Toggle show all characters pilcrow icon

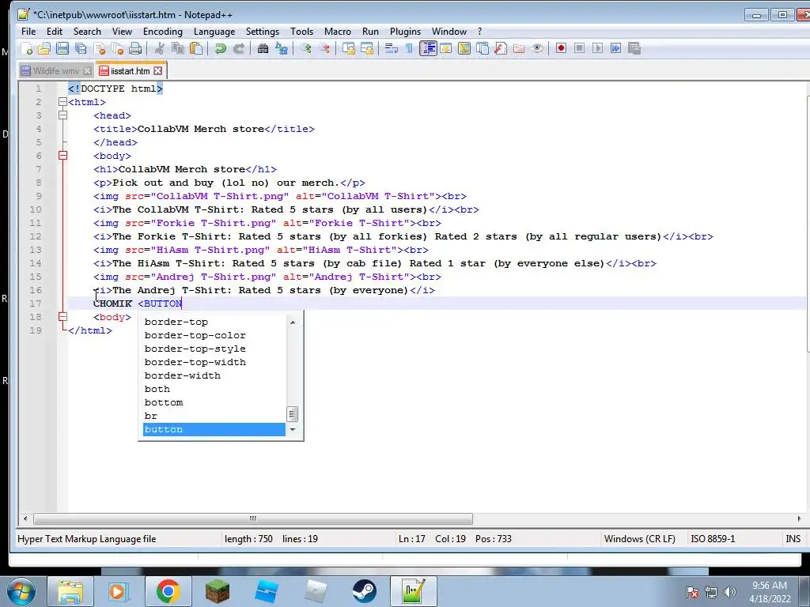(x=409, y=48)
